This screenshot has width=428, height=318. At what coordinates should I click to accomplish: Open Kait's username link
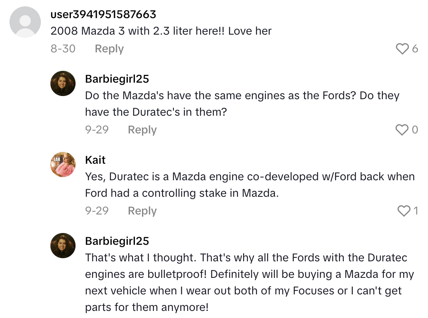coord(96,160)
